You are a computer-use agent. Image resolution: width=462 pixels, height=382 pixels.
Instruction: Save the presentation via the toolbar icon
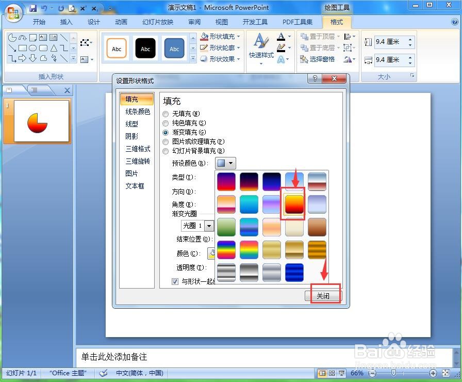(x=33, y=8)
